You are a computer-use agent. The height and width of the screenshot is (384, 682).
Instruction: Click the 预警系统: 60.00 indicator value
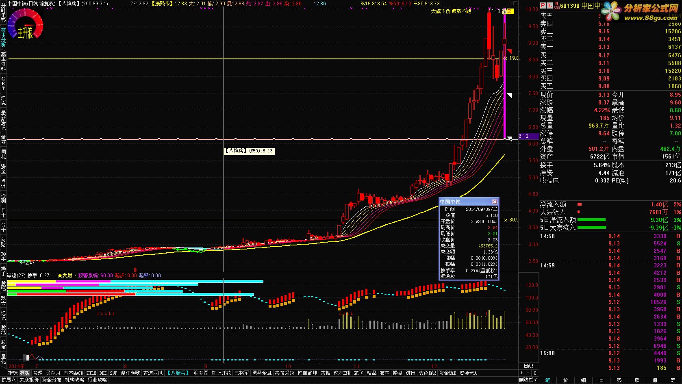tap(96, 276)
